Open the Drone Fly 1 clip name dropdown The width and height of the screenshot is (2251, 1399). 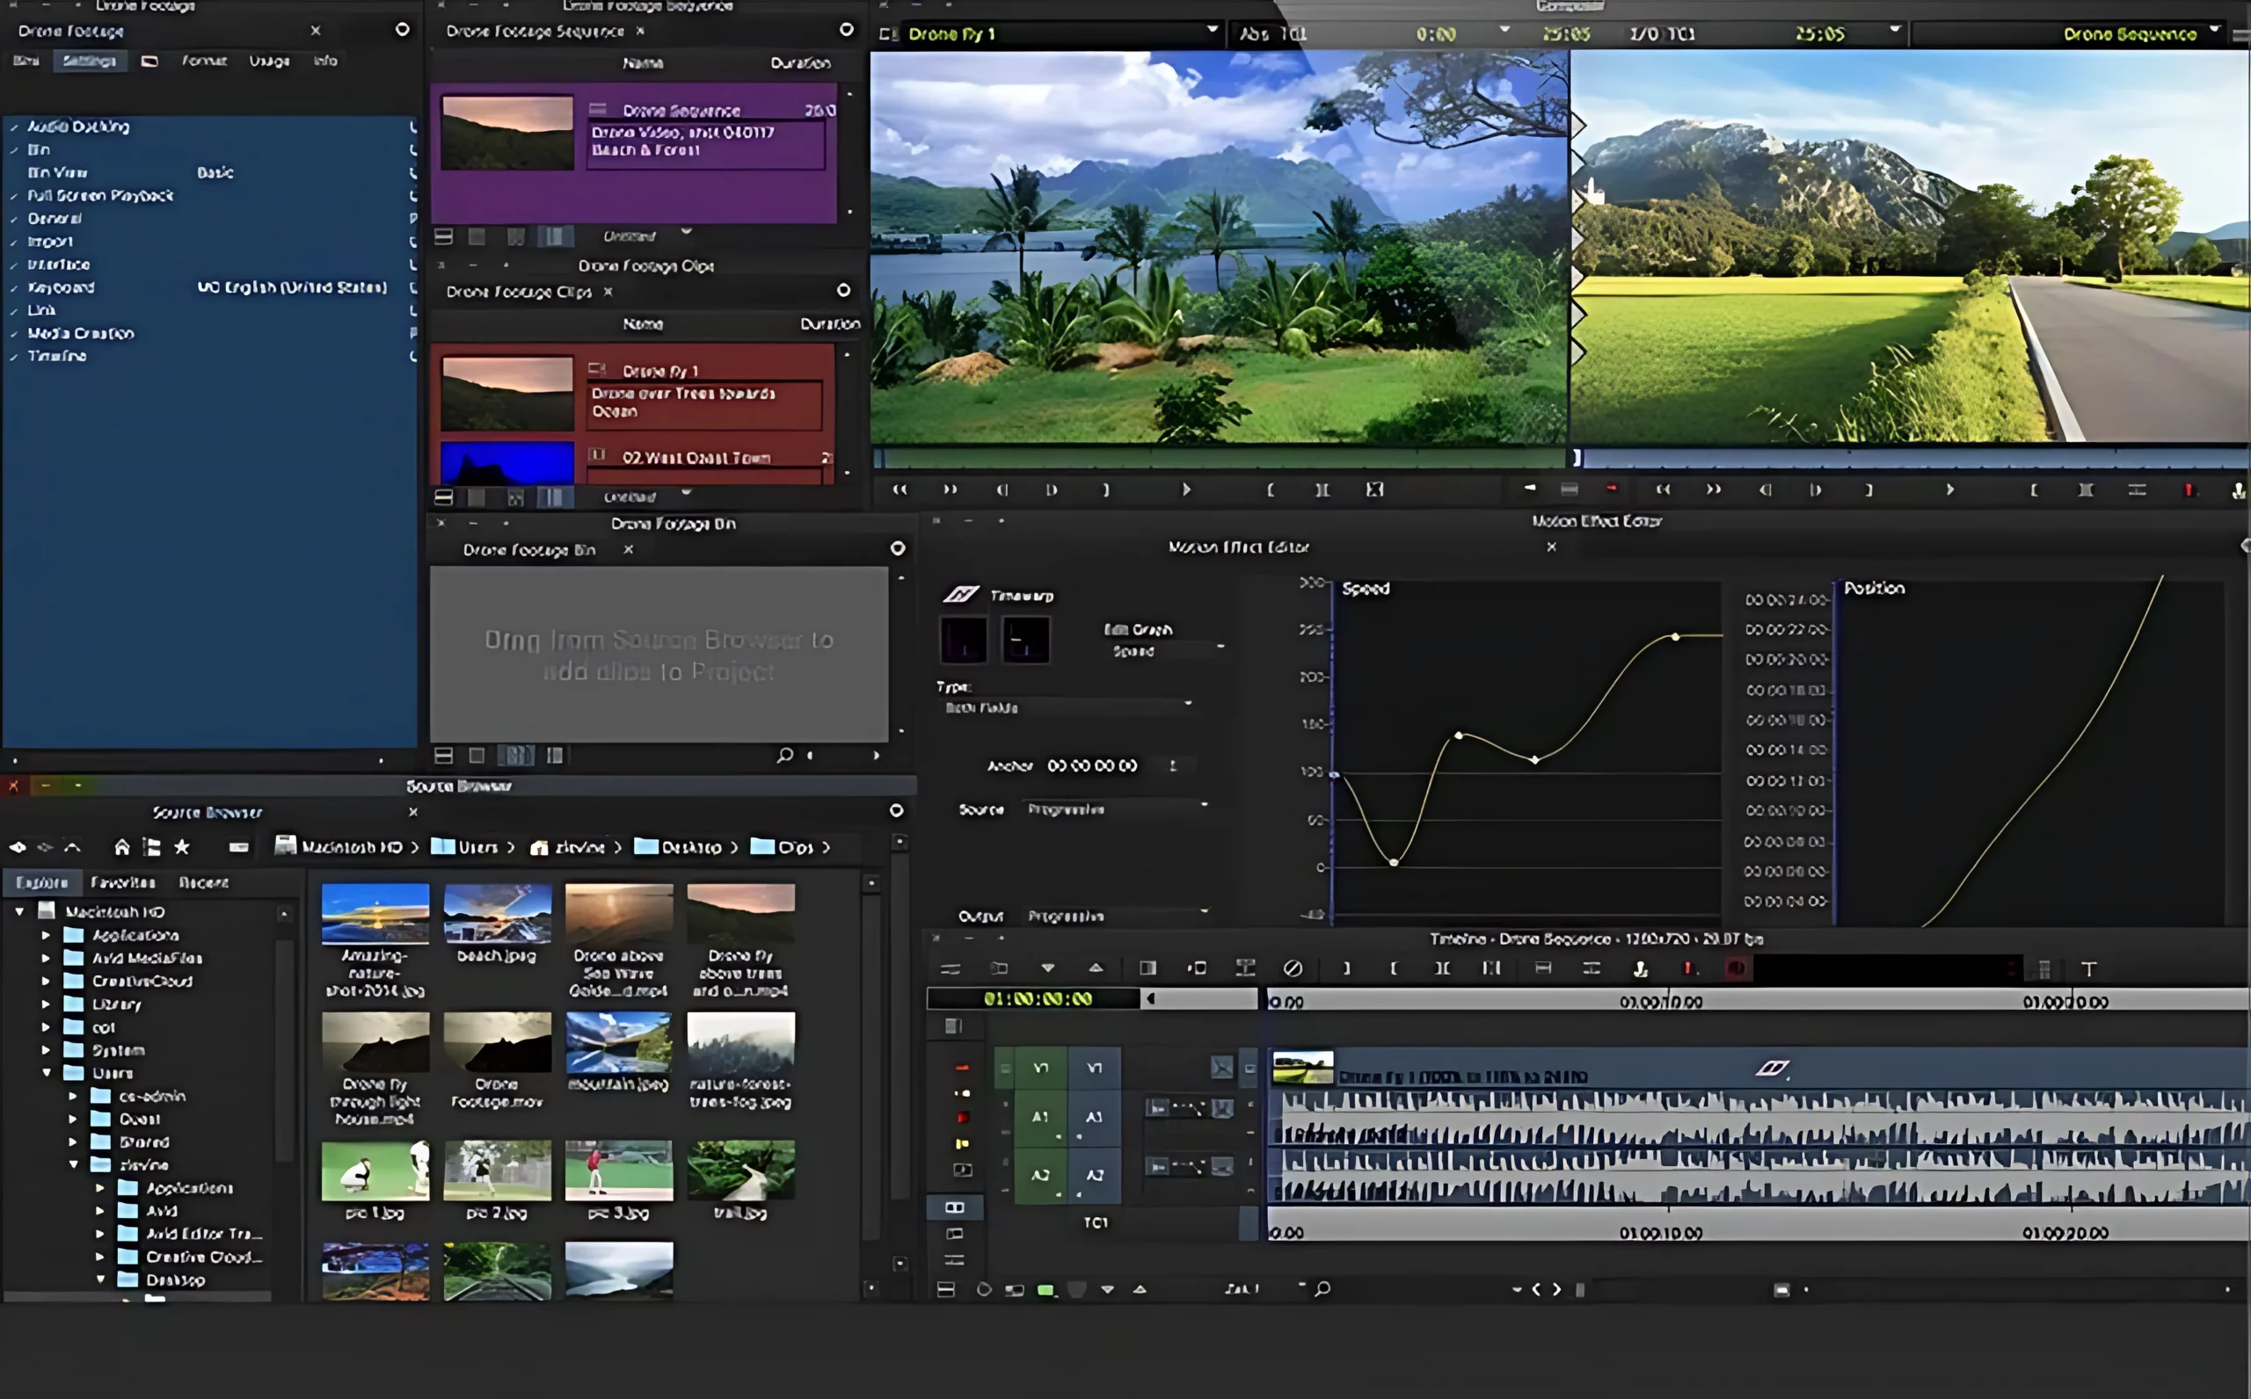(1213, 33)
